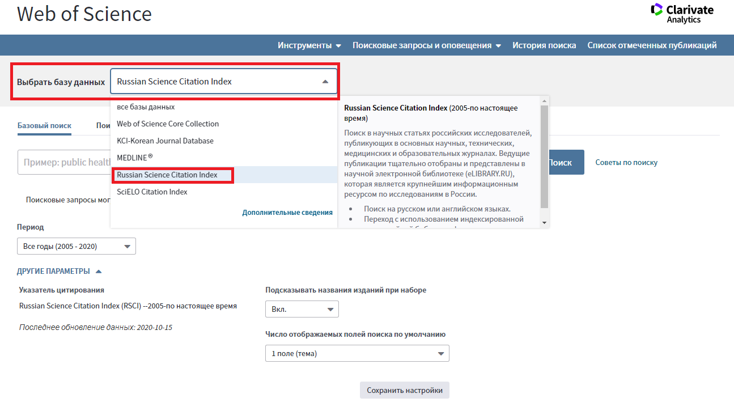Open the Инструменты menu
The image size is (734, 402).
(309, 45)
